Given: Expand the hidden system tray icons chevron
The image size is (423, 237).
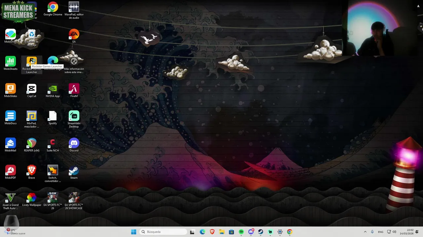Looking at the screenshot, I should click(365, 232).
